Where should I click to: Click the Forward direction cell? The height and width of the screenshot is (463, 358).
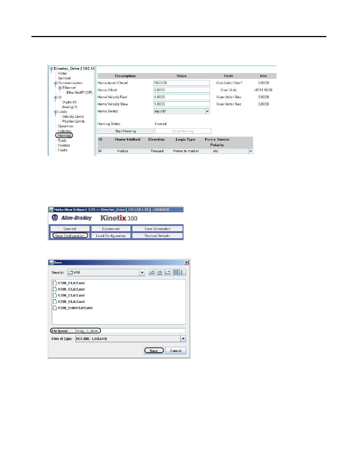(157, 151)
